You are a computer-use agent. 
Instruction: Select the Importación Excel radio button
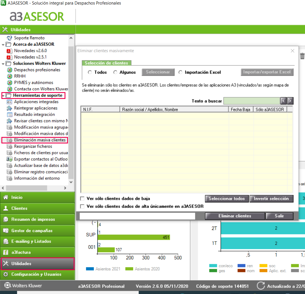(180, 72)
